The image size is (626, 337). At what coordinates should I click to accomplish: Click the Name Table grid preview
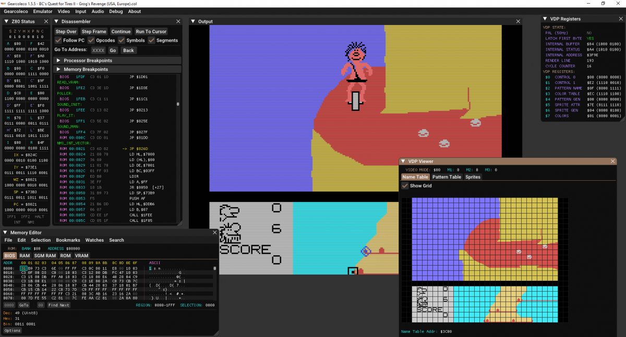tap(485, 261)
